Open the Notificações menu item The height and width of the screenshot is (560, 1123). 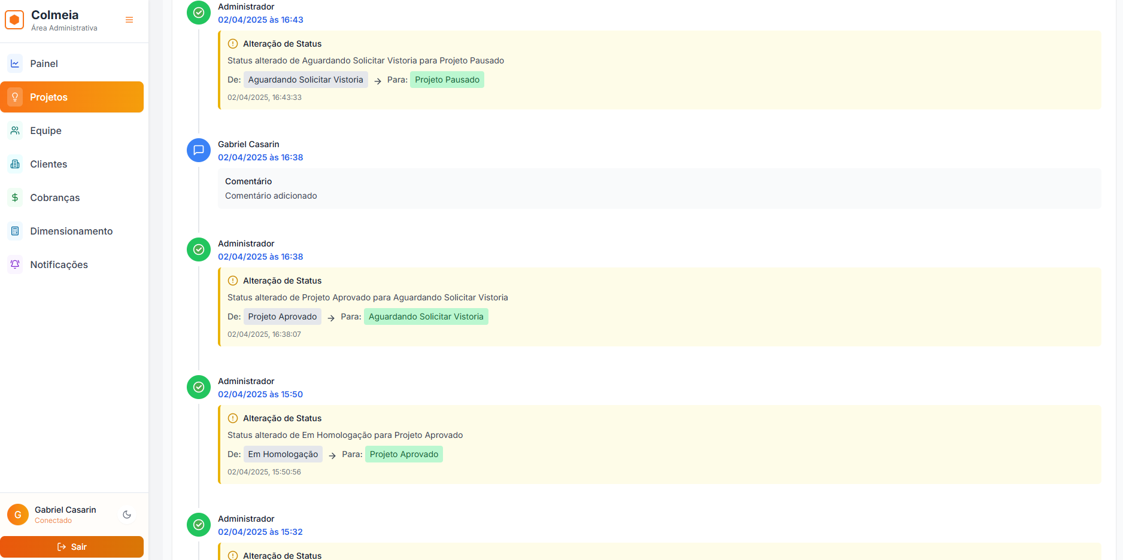click(72, 264)
